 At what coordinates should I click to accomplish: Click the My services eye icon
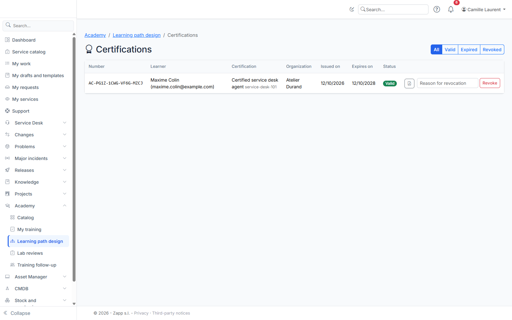[7, 99]
